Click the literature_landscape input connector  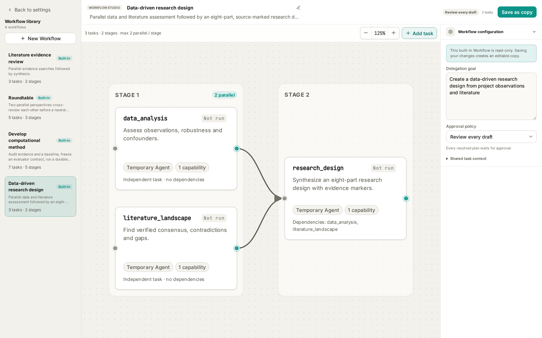(x=115, y=248)
